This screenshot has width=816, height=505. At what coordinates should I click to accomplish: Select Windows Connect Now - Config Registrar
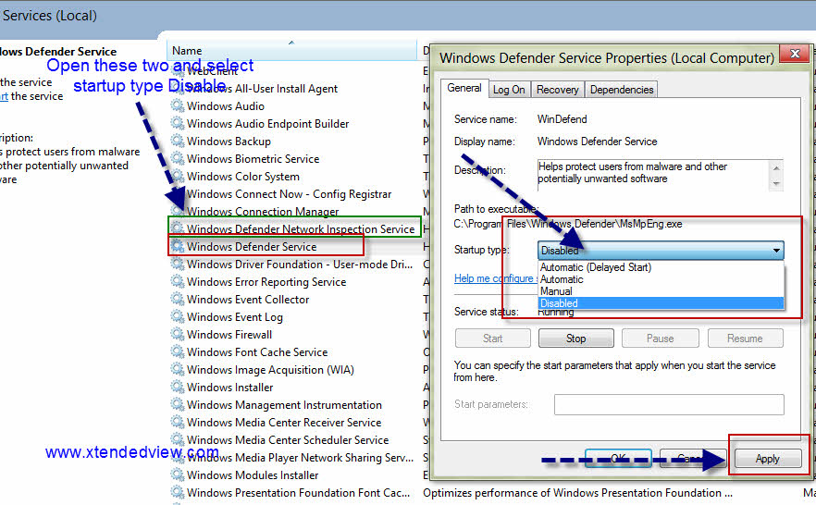(289, 194)
